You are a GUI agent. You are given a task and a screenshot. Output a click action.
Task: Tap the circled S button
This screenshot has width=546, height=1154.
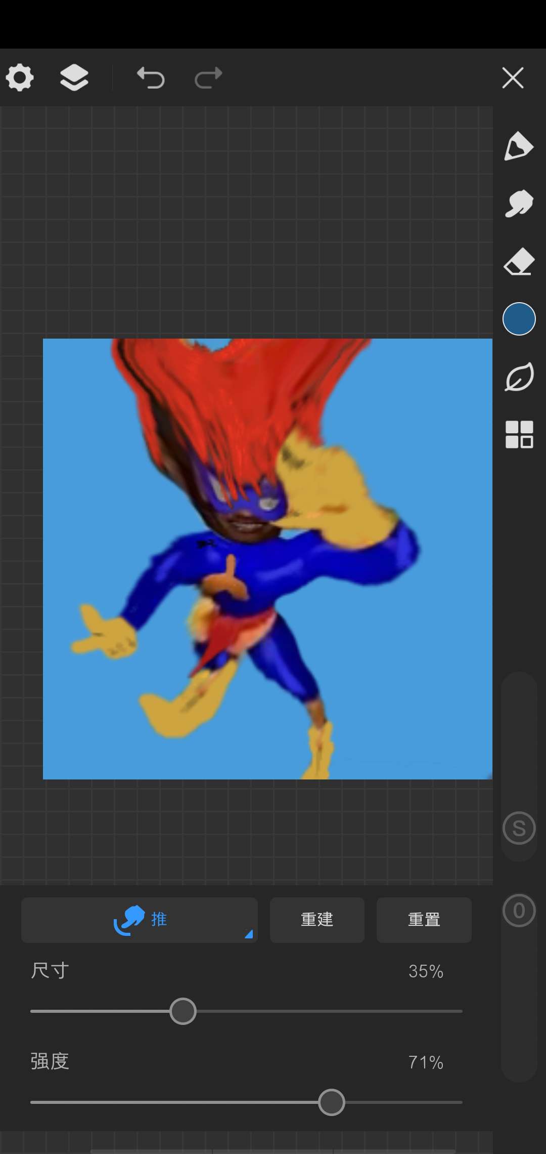[x=519, y=828]
